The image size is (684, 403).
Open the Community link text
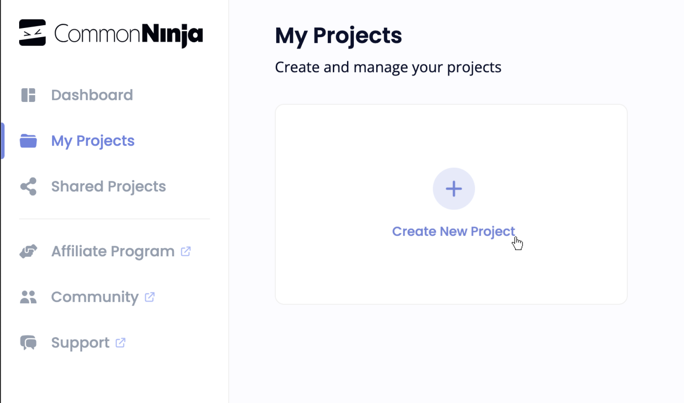(95, 297)
